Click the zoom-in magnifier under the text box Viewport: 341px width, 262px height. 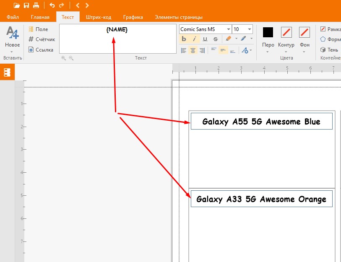(64, 58)
